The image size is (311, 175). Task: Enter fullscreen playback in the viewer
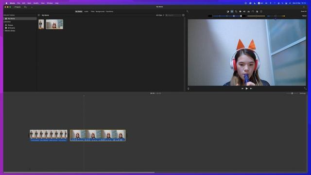click(x=305, y=88)
